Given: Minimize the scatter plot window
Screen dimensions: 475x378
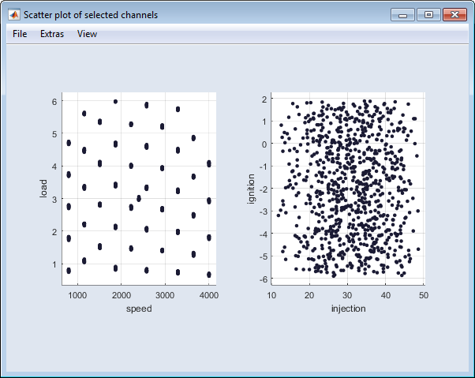Looking at the screenshot, I should (x=403, y=15).
